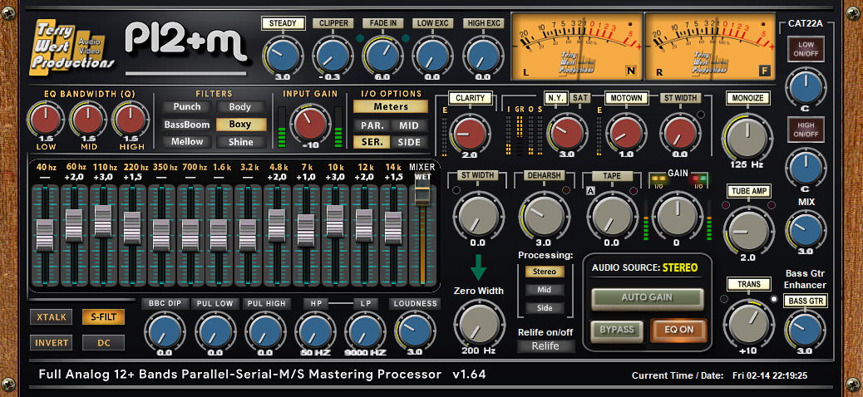
Task: Select MID I/O option
Action: [x=410, y=125]
